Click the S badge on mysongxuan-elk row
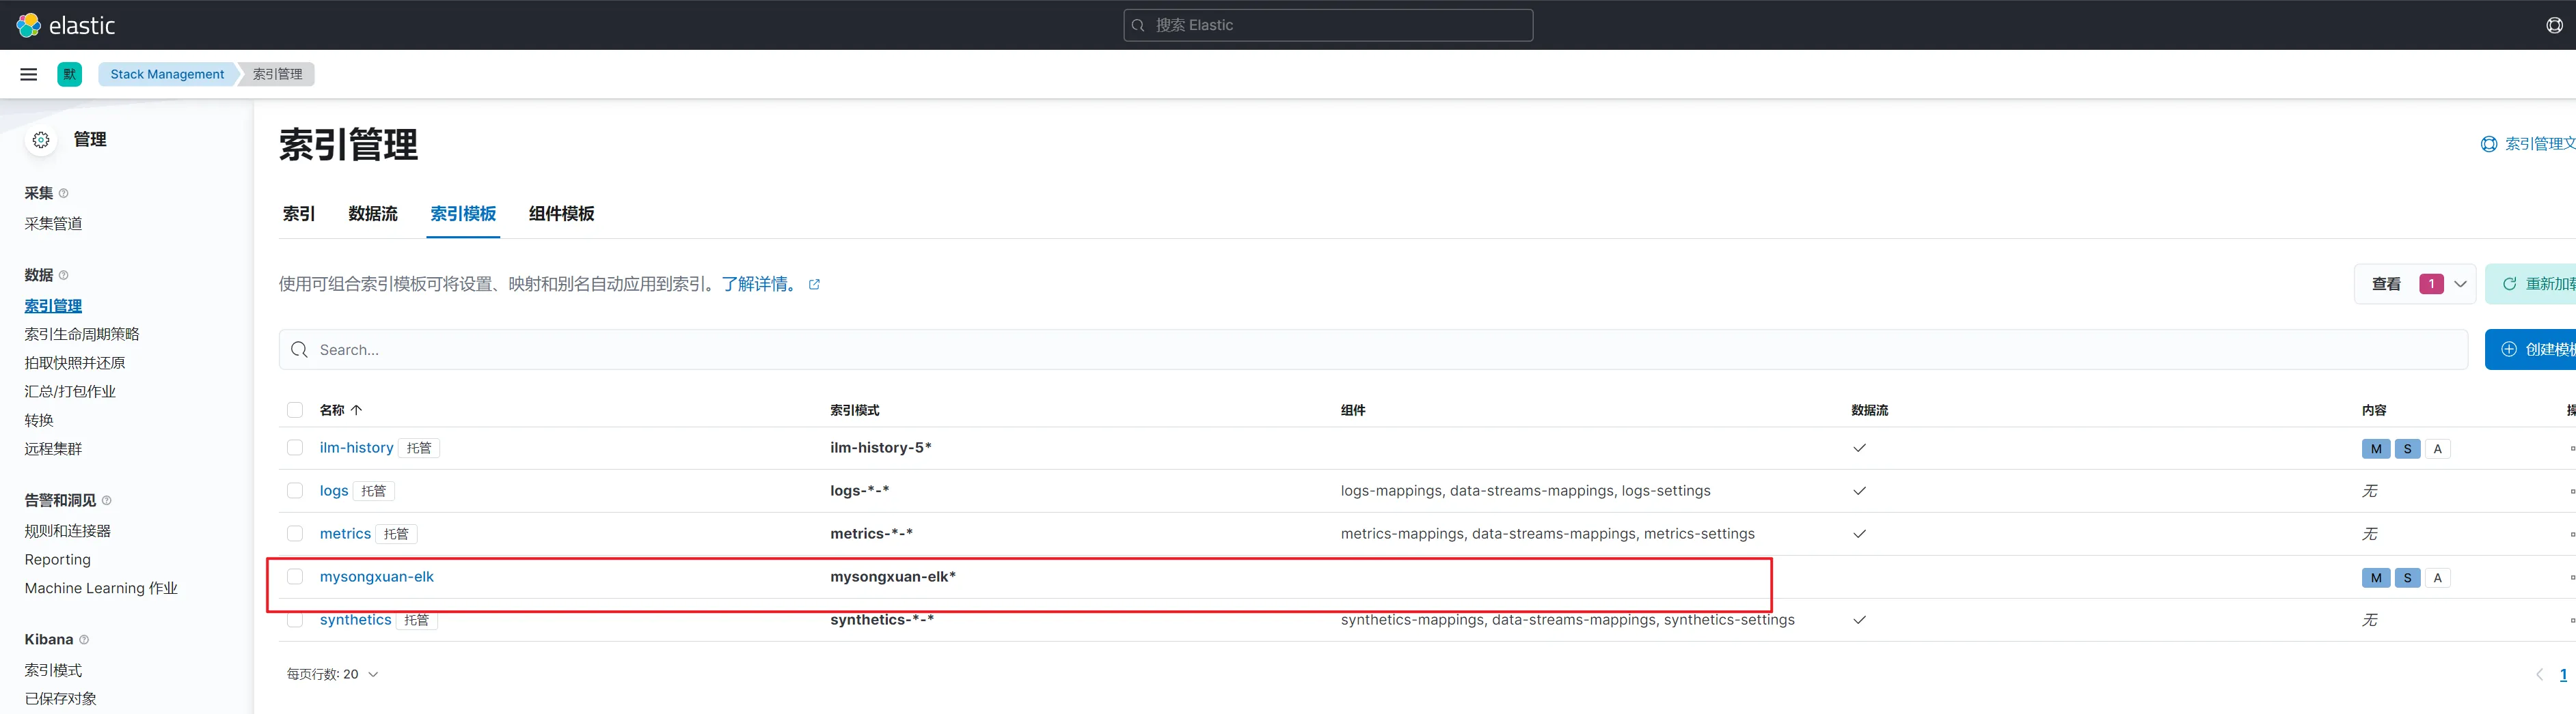Screen dimensions: 2576x714 pyautogui.click(x=2407, y=577)
